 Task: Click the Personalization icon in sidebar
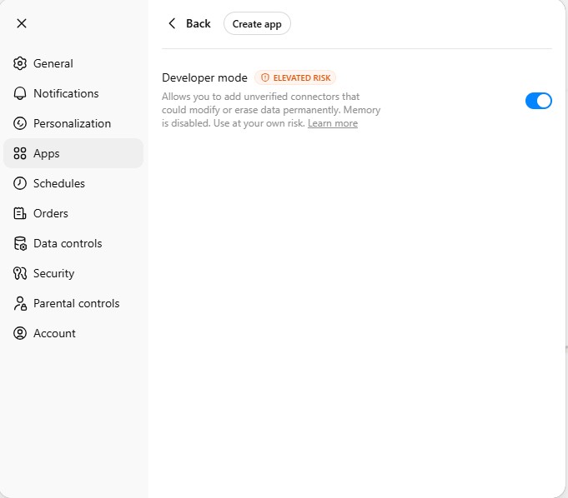tap(20, 123)
